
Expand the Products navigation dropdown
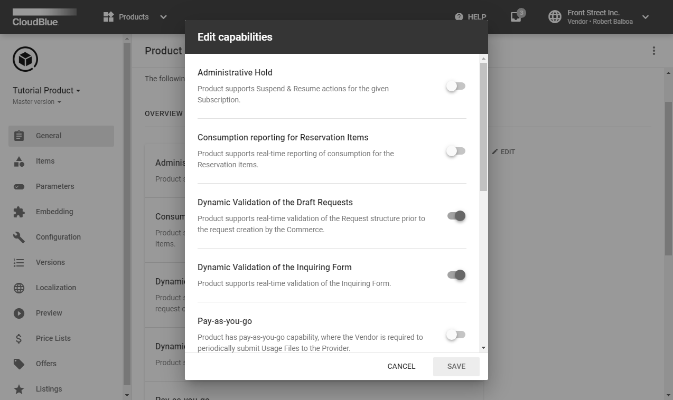[163, 16]
